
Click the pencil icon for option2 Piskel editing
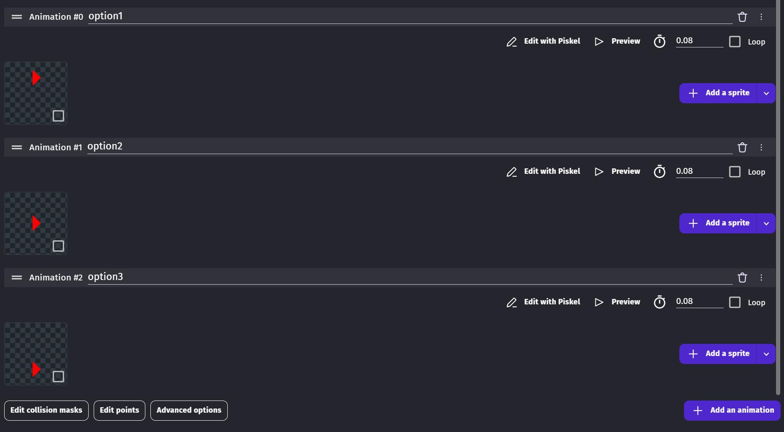pyautogui.click(x=511, y=172)
